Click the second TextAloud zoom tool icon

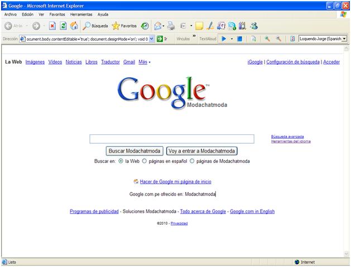click(278, 39)
